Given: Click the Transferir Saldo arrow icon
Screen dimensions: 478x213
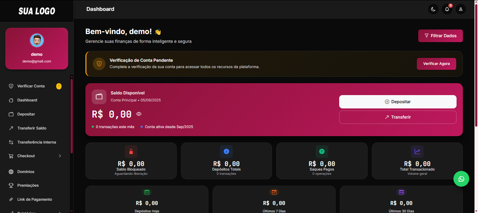Looking at the screenshot, I should tap(11, 128).
